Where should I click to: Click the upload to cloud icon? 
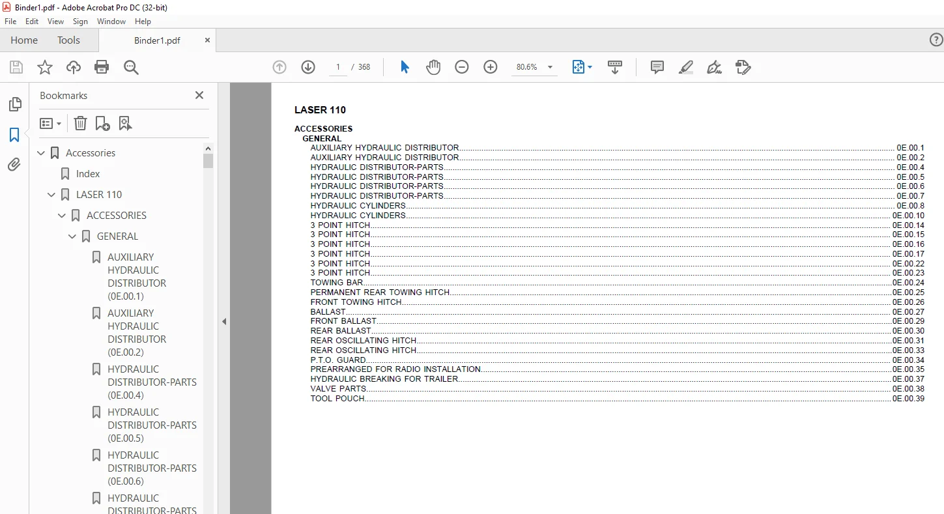point(74,67)
